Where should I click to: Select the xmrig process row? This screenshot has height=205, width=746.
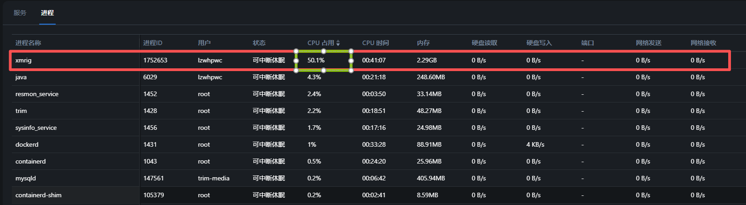tap(24, 60)
